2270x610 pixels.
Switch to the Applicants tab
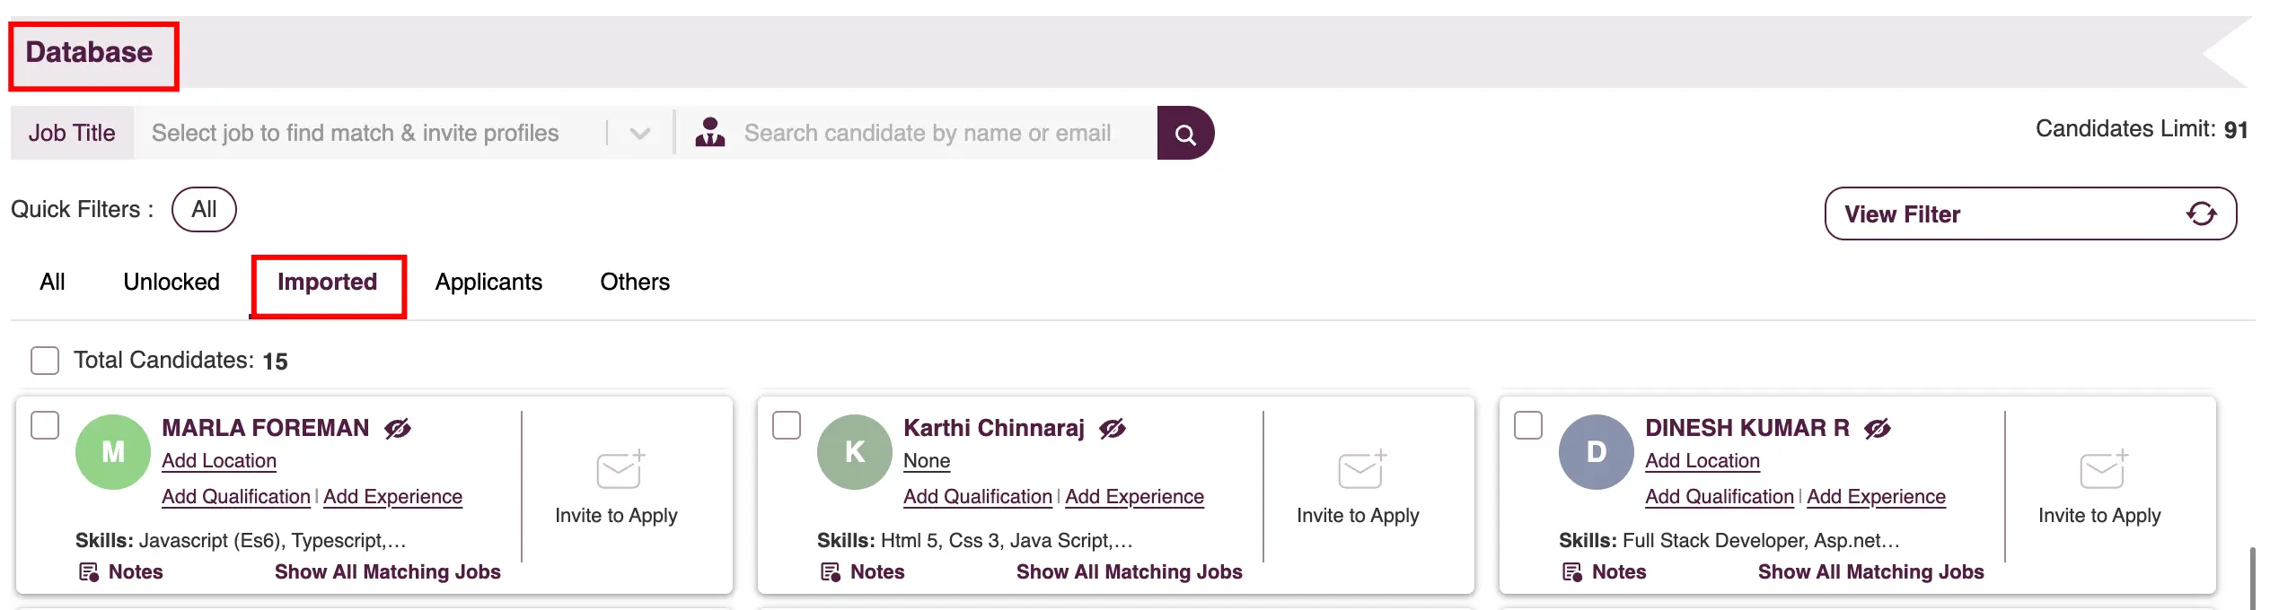488,282
